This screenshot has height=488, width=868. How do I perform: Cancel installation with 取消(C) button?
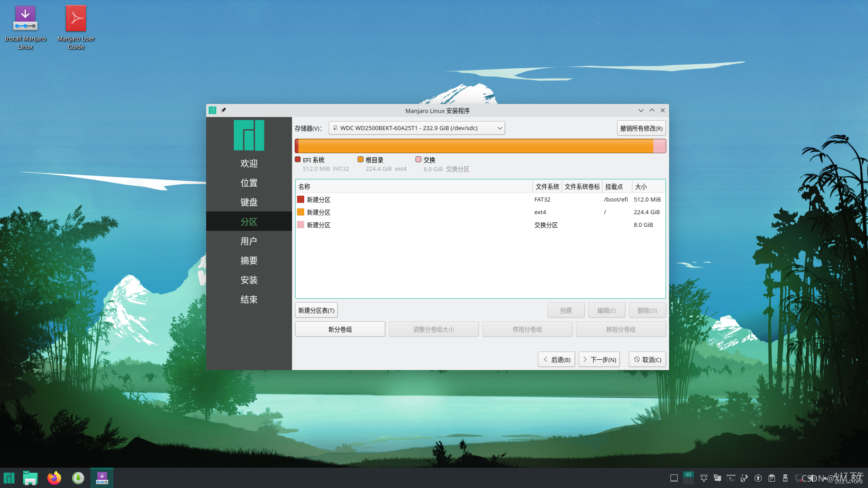tap(647, 360)
